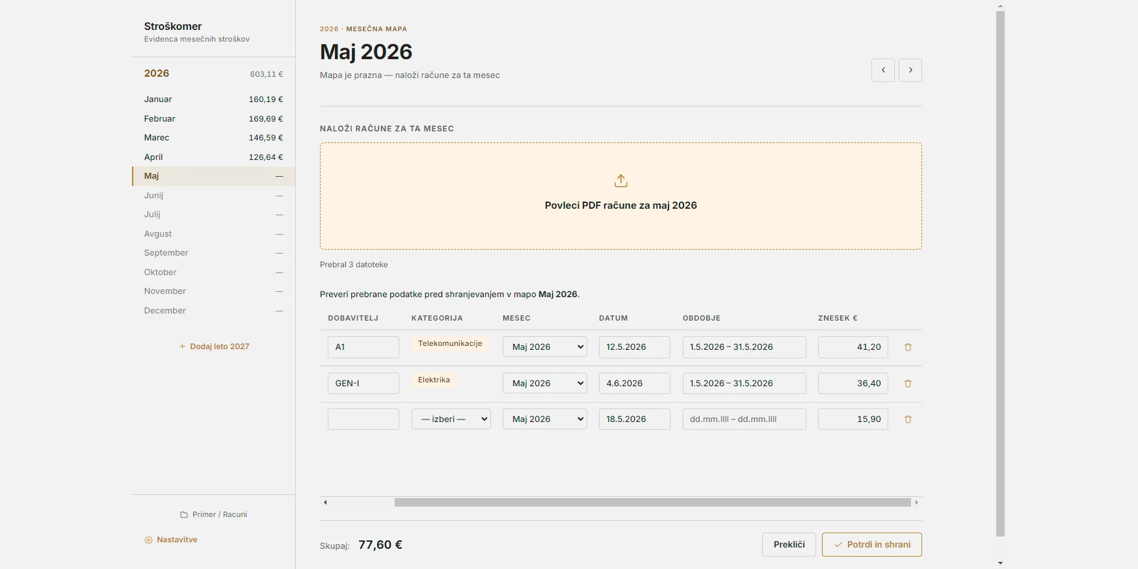1138x569 pixels.
Task: Click the empty period field with dd.mm.llll placeholder
Action: [x=745, y=419]
